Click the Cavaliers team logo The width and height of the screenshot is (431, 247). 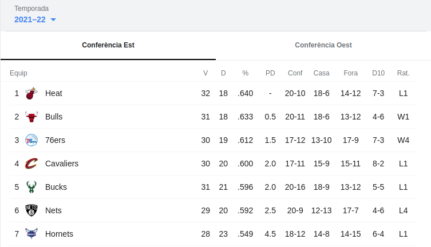click(x=31, y=164)
